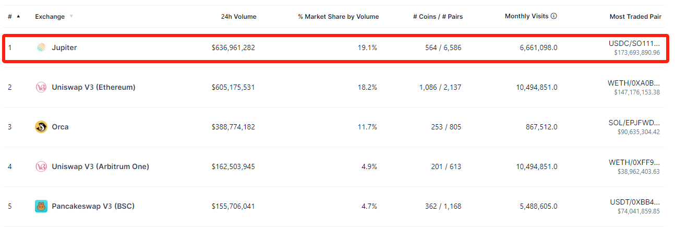This screenshot has width=675, height=227.
Task: Sort by Most Traded Pair header
Action: (x=635, y=17)
